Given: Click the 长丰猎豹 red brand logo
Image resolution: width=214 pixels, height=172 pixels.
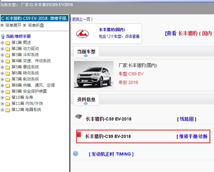Looking at the screenshot, I should 82,34.
